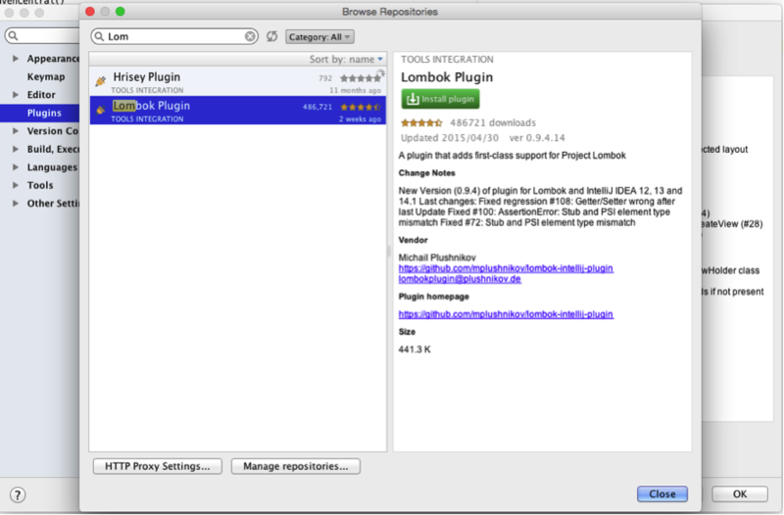Open the Sort by: name dropdown
Image resolution: width=784 pixels, height=515 pixels.
(x=346, y=59)
